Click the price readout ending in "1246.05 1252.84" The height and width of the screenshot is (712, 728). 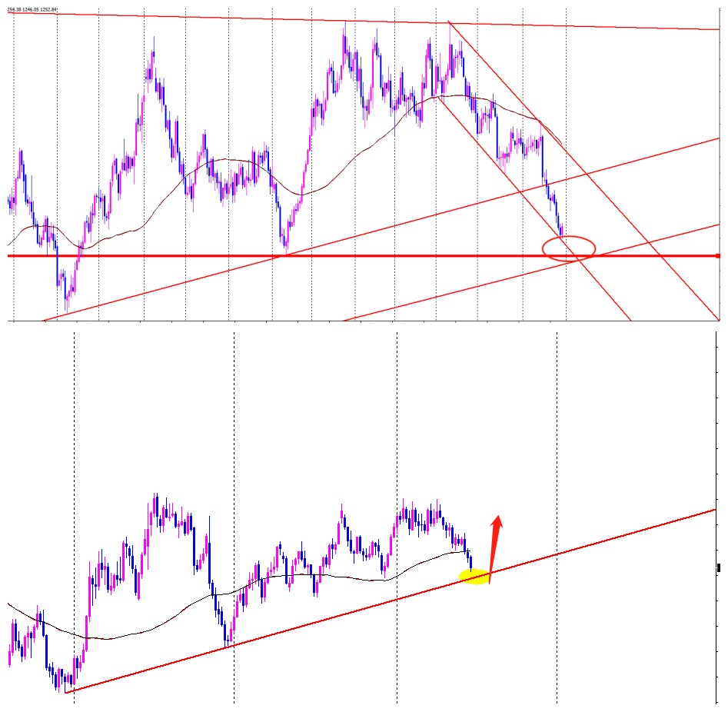pyautogui.click(x=32, y=9)
